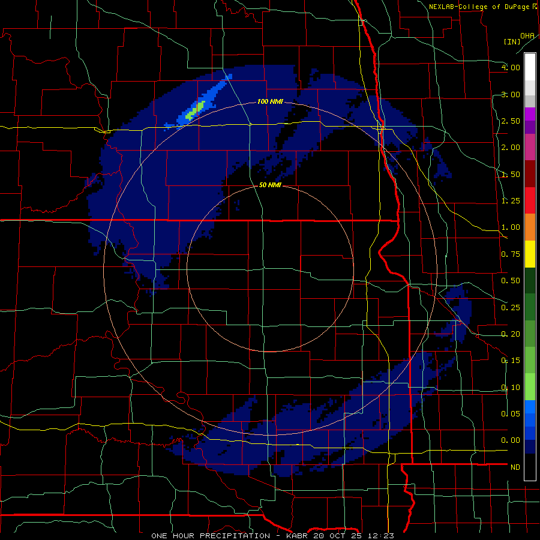Click the 1.00 legend value

pos(511,227)
